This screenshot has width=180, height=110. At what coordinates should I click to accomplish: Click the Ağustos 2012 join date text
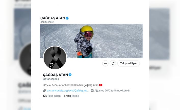[x=112, y=91]
